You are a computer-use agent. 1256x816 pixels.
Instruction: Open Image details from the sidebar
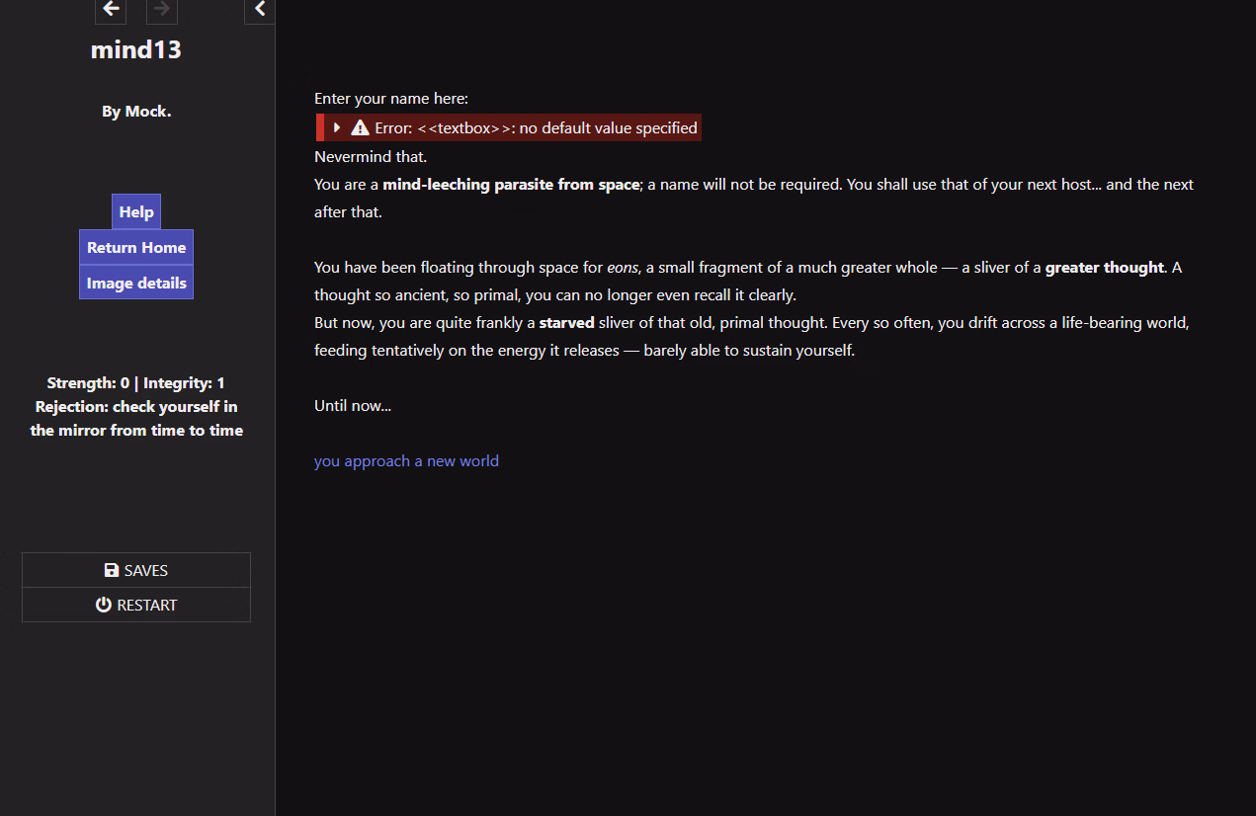(136, 284)
